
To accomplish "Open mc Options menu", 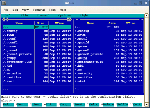I will [x=65, y=15].
